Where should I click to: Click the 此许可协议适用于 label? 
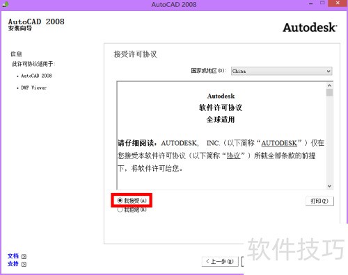[33, 64]
